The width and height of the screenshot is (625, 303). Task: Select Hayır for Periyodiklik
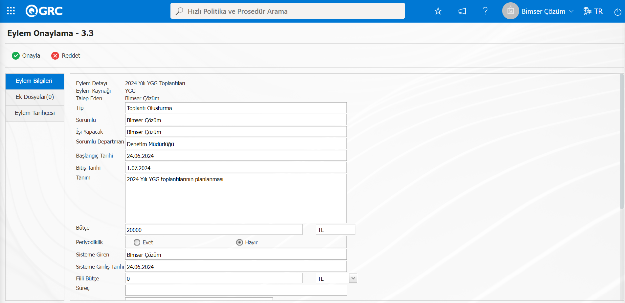pos(239,242)
